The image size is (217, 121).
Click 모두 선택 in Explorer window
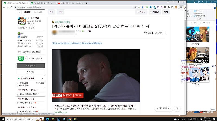point(198,11)
